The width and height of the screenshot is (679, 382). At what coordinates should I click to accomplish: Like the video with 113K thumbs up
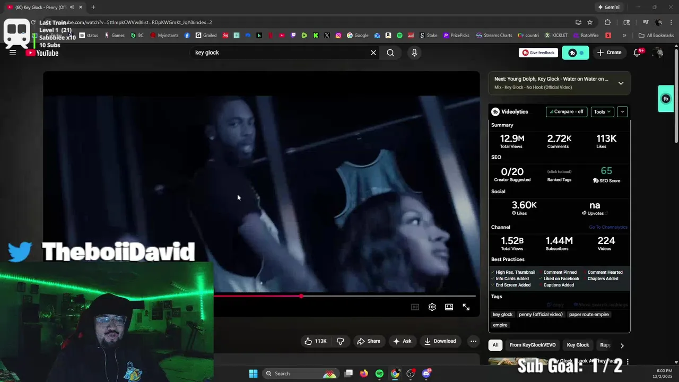pyautogui.click(x=316, y=341)
